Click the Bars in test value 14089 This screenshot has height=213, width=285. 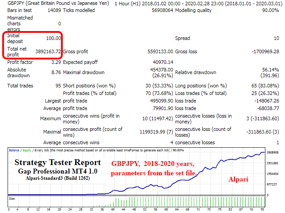pyautogui.click(x=53, y=10)
